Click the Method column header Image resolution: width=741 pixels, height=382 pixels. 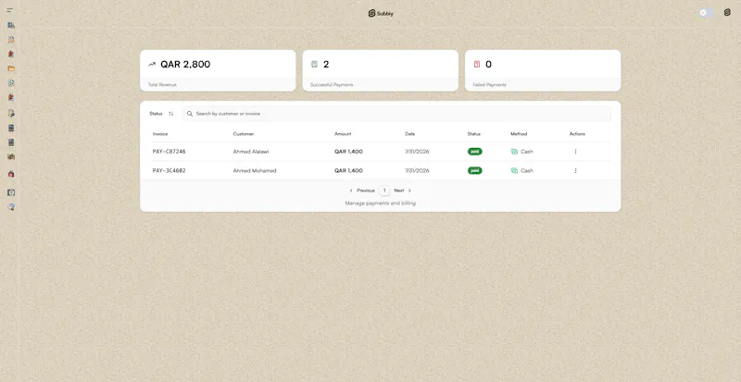click(x=519, y=134)
